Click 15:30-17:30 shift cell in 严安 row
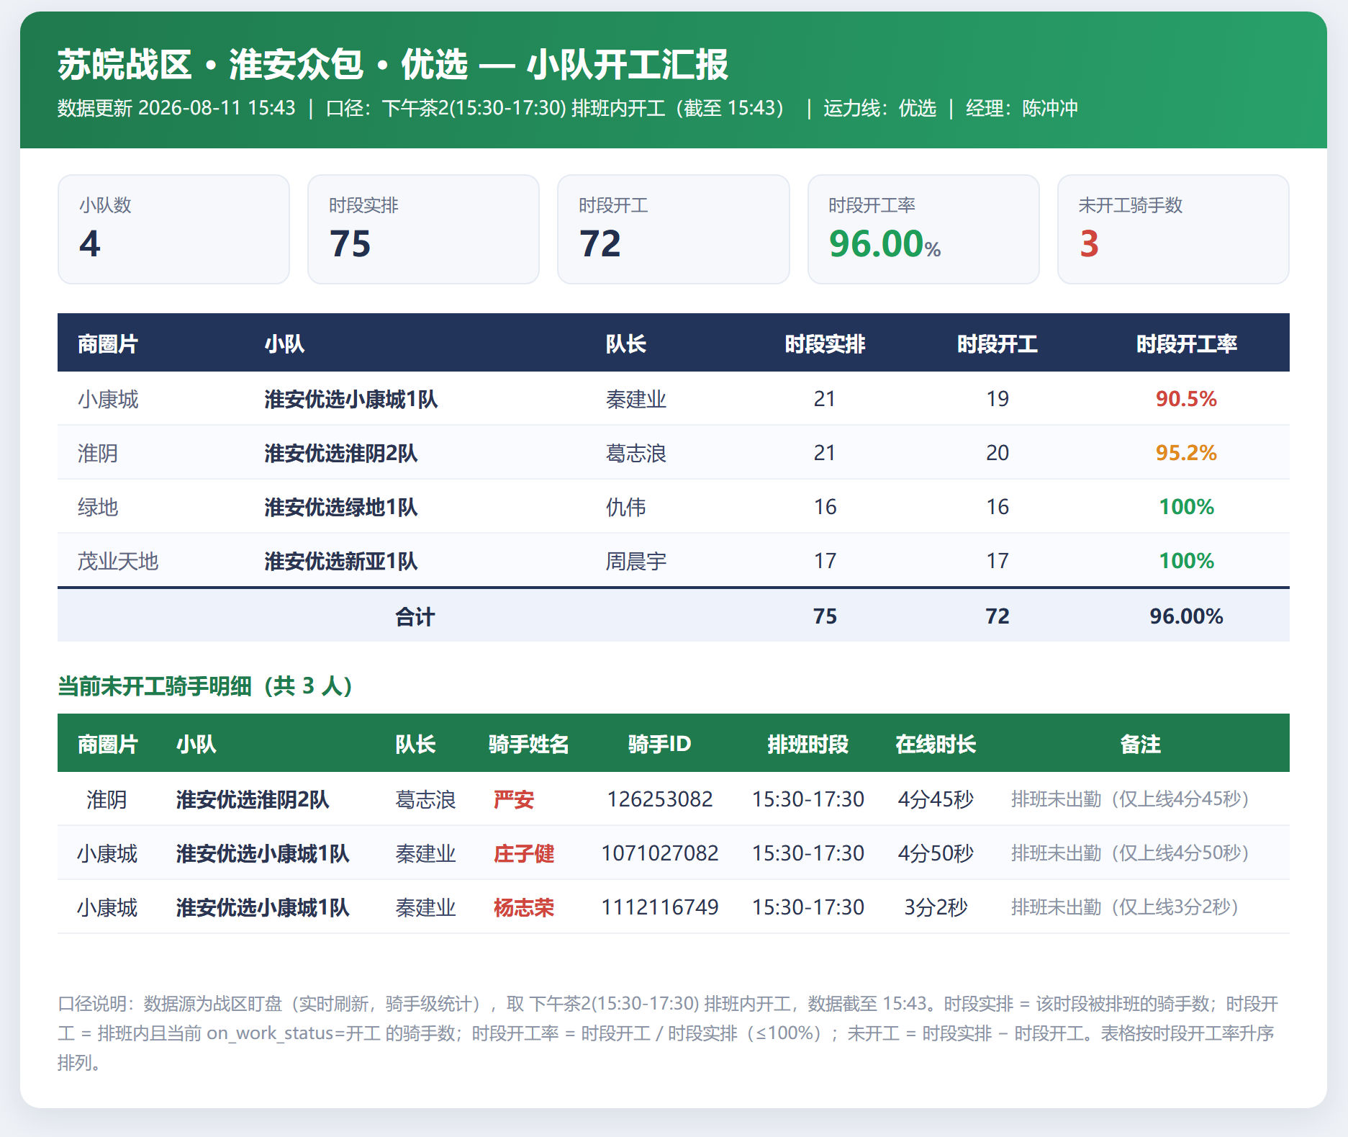Image resolution: width=1348 pixels, height=1137 pixels. coord(808,799)
